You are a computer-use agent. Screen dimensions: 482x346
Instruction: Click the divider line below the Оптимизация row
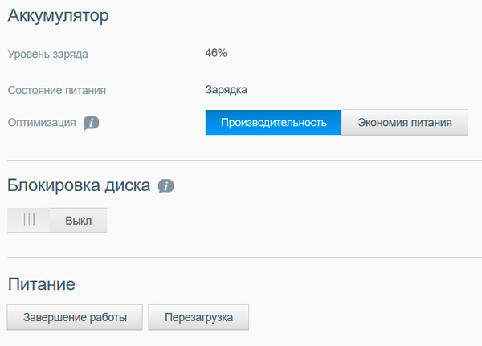coord(241,161)
